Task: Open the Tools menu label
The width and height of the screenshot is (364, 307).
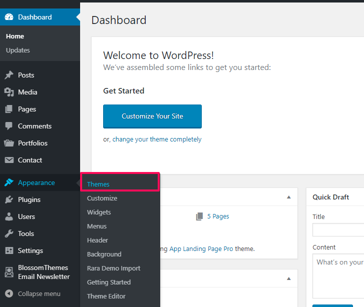Action: [x=26, y=233]
